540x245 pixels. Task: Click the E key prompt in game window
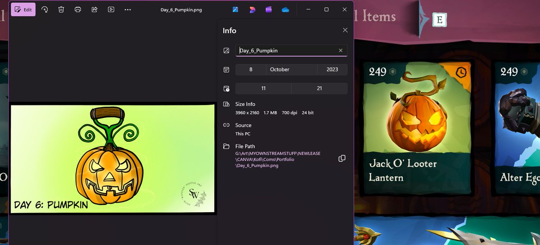(x=439, y=19)
